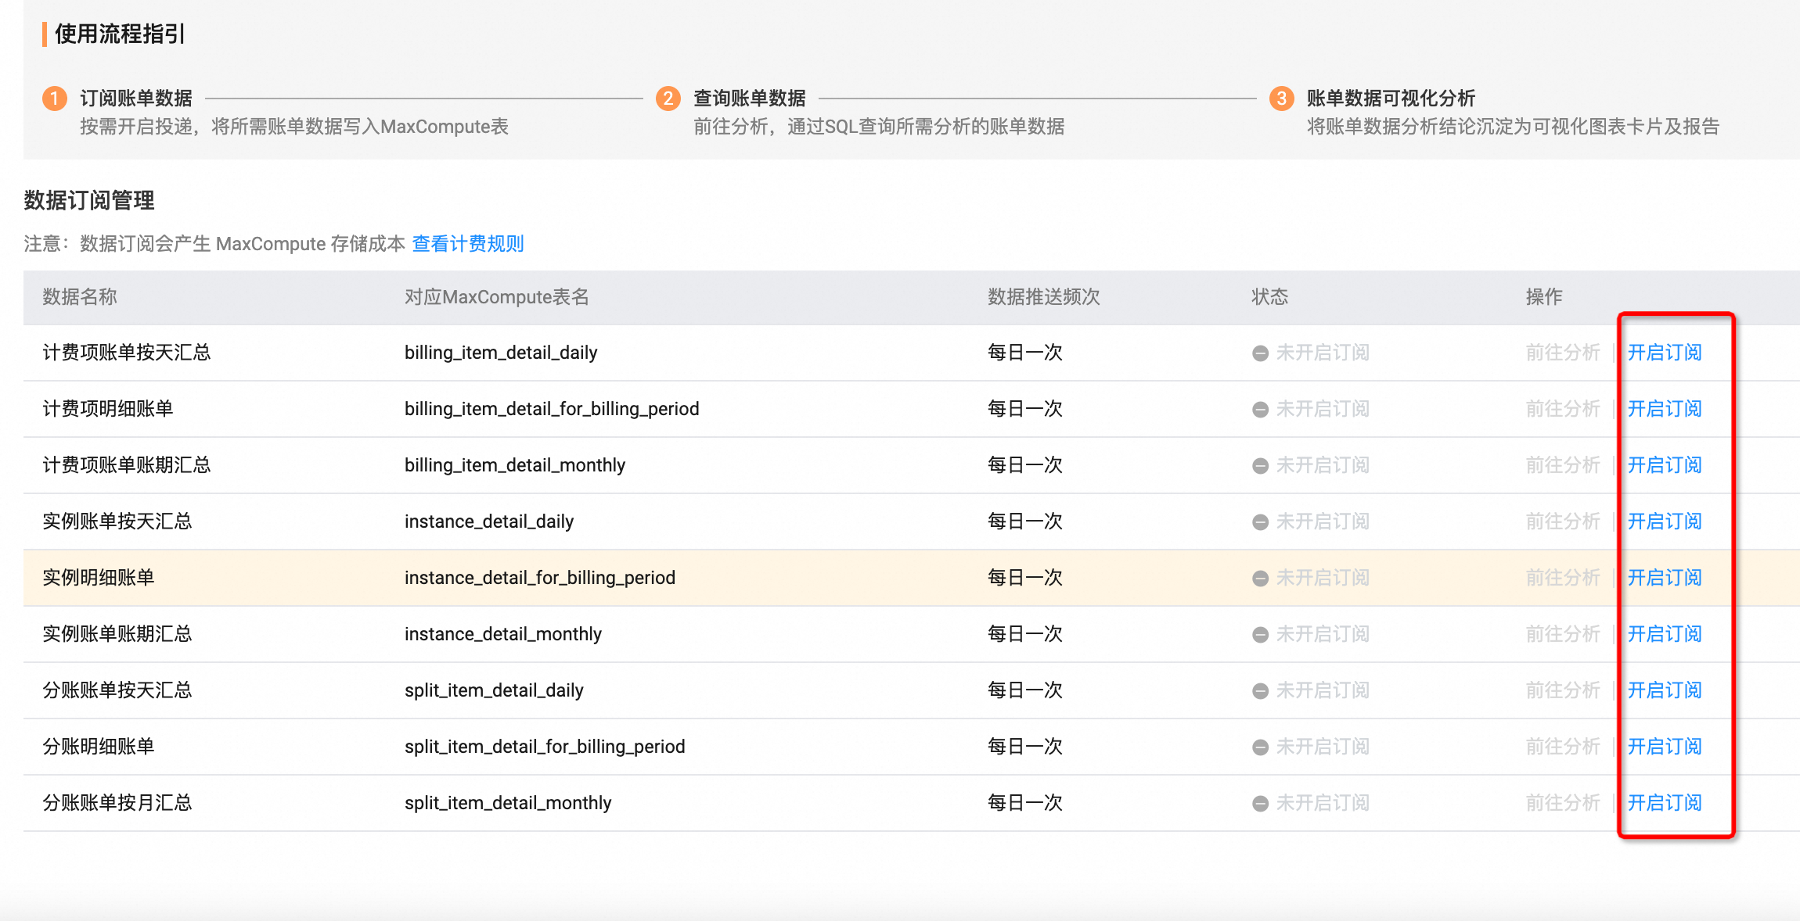Click step 1 orange circle icon
The height and width of the screenshot is (921, 1800).
(54, 99)
